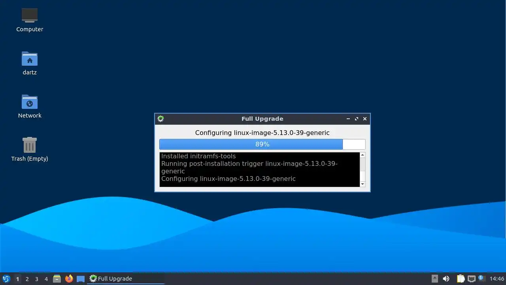This screenshot has width=506, height=285.
Task: Click the Full Upgrade window gear icon
Action: click(160, 119)
